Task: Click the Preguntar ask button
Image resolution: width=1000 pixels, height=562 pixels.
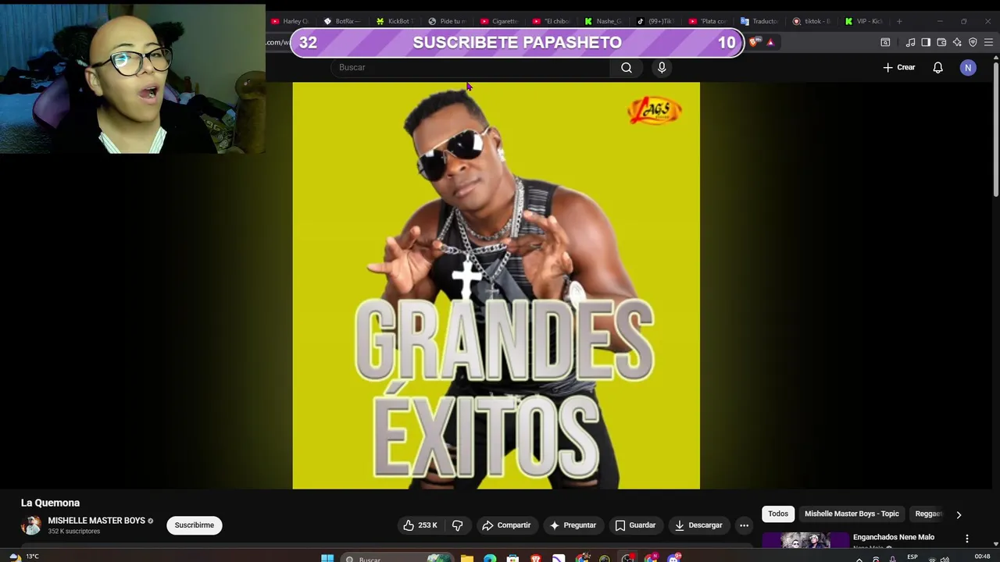Action: pos(573,525)
